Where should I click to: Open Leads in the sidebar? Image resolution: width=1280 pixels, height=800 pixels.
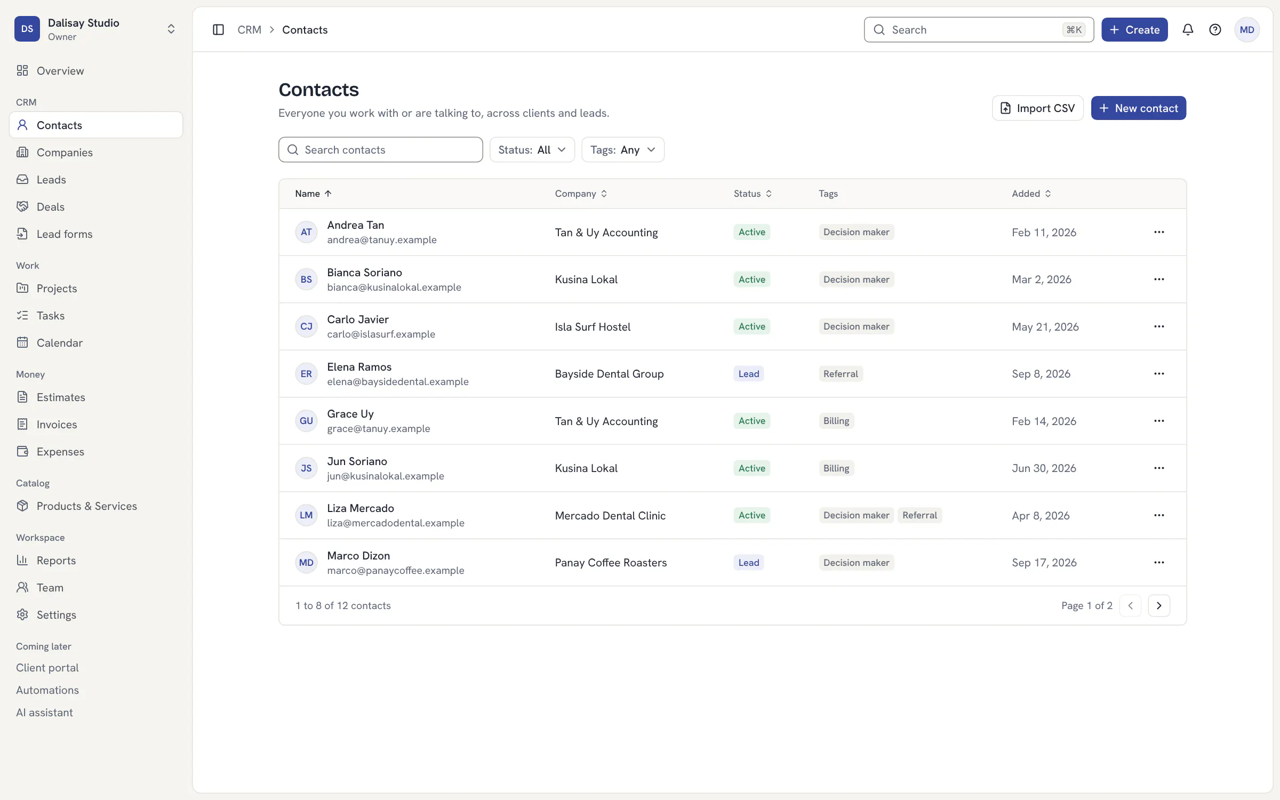click(96, 180)
